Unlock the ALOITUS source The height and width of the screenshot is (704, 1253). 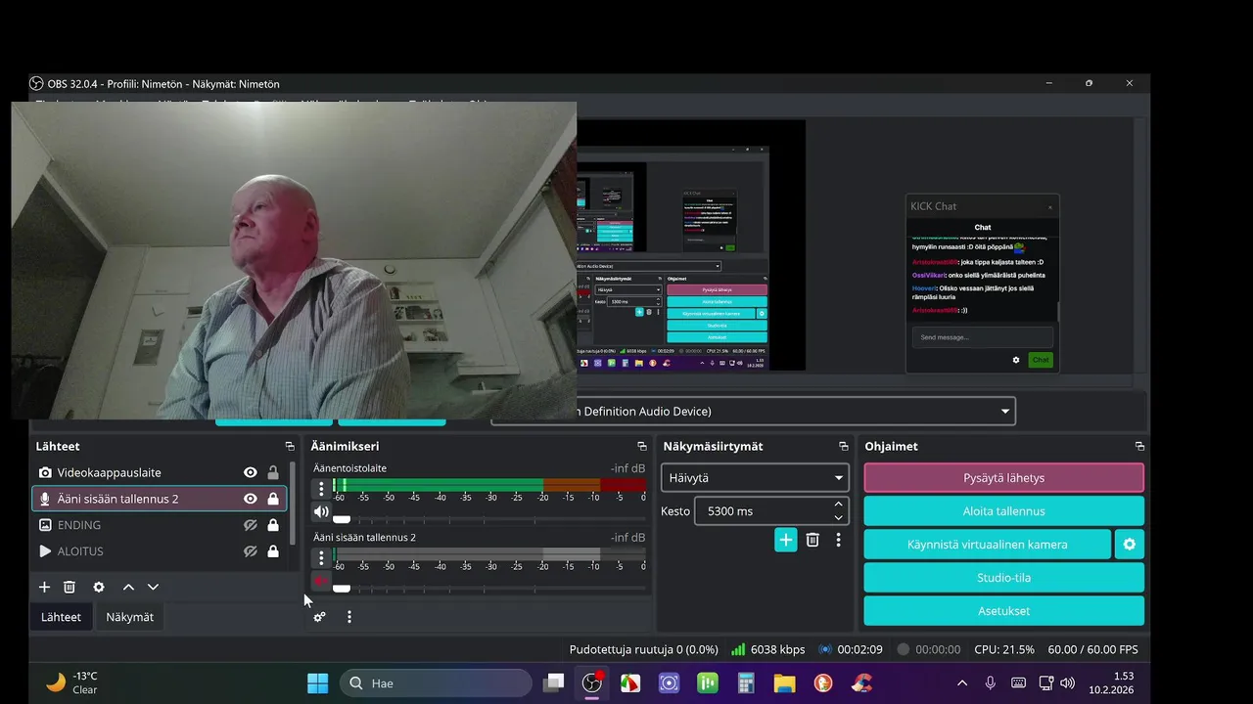pos(273,551)
